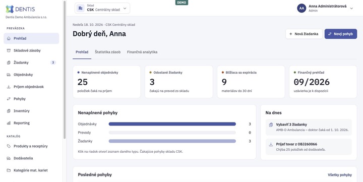Open the Odoslané žiadanky card
Viewport: 363px width, 182px height.
click(x=178, y=82)
